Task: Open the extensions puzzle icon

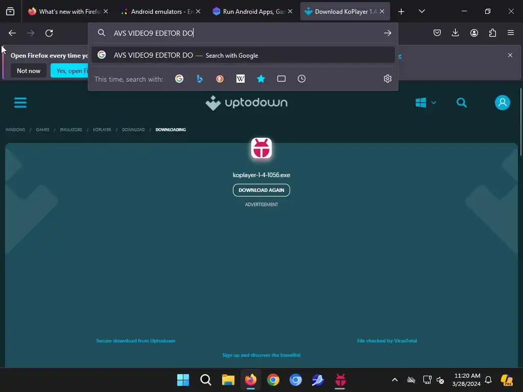Action: [492, 33]
